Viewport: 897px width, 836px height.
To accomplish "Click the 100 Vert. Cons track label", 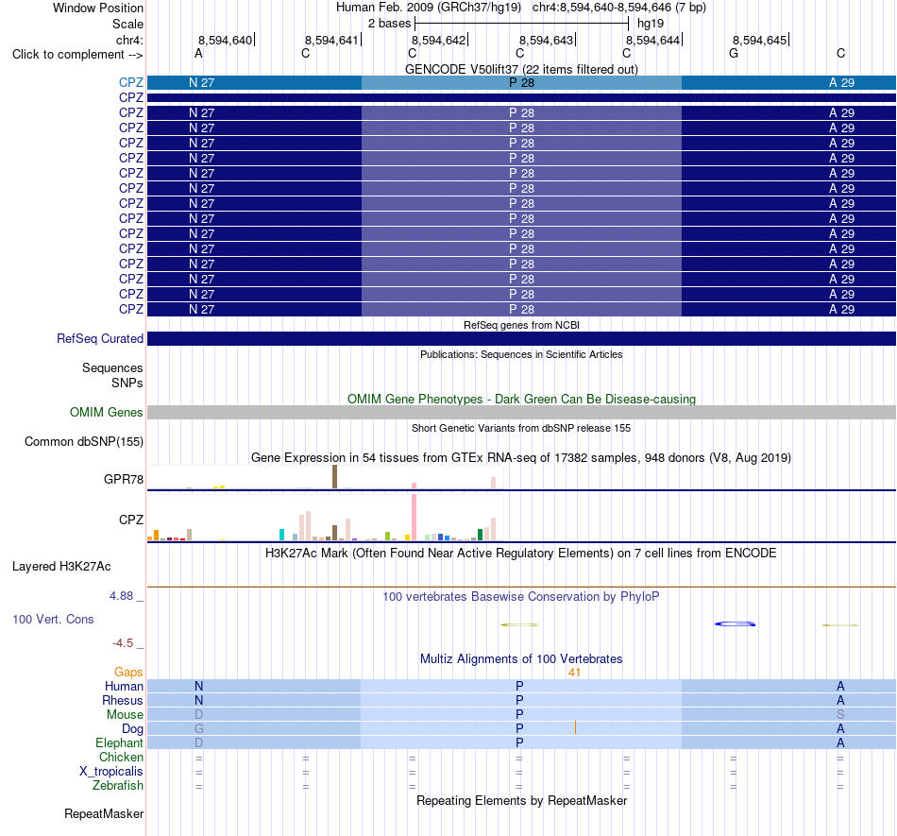I will [53, 619].
